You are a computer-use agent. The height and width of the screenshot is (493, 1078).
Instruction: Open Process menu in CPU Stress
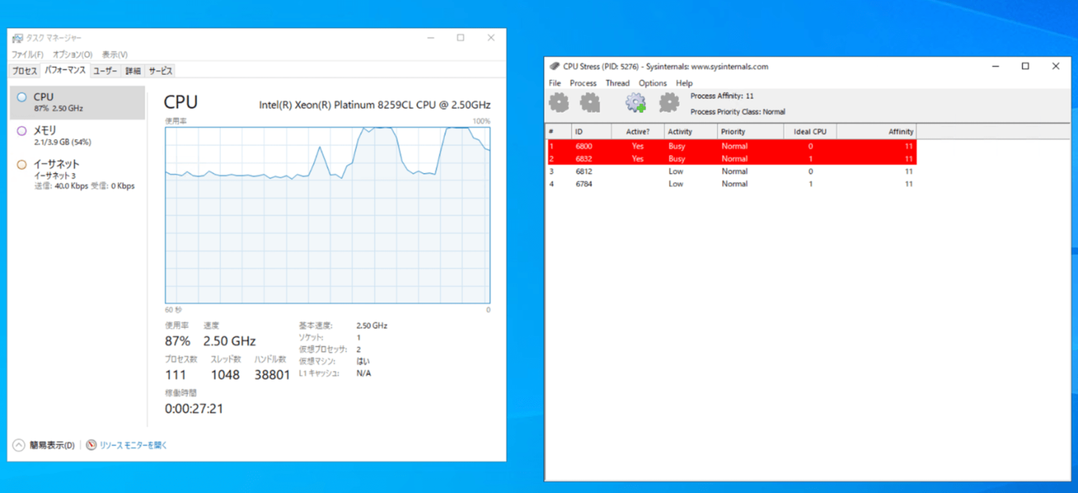583,83
